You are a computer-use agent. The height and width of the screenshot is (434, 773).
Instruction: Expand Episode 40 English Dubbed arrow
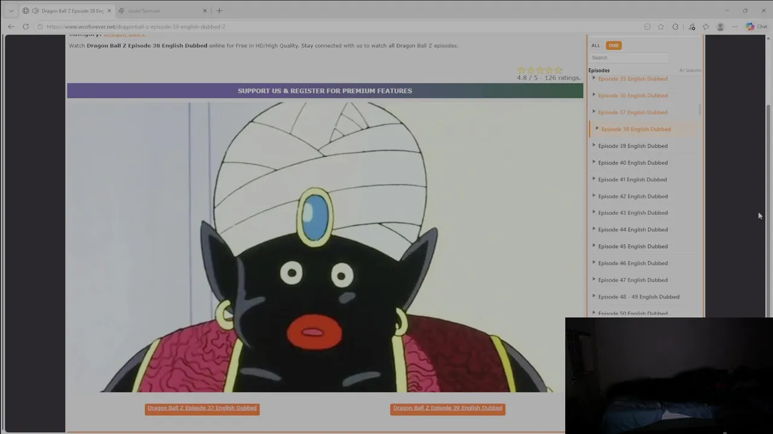pos(594,162)
